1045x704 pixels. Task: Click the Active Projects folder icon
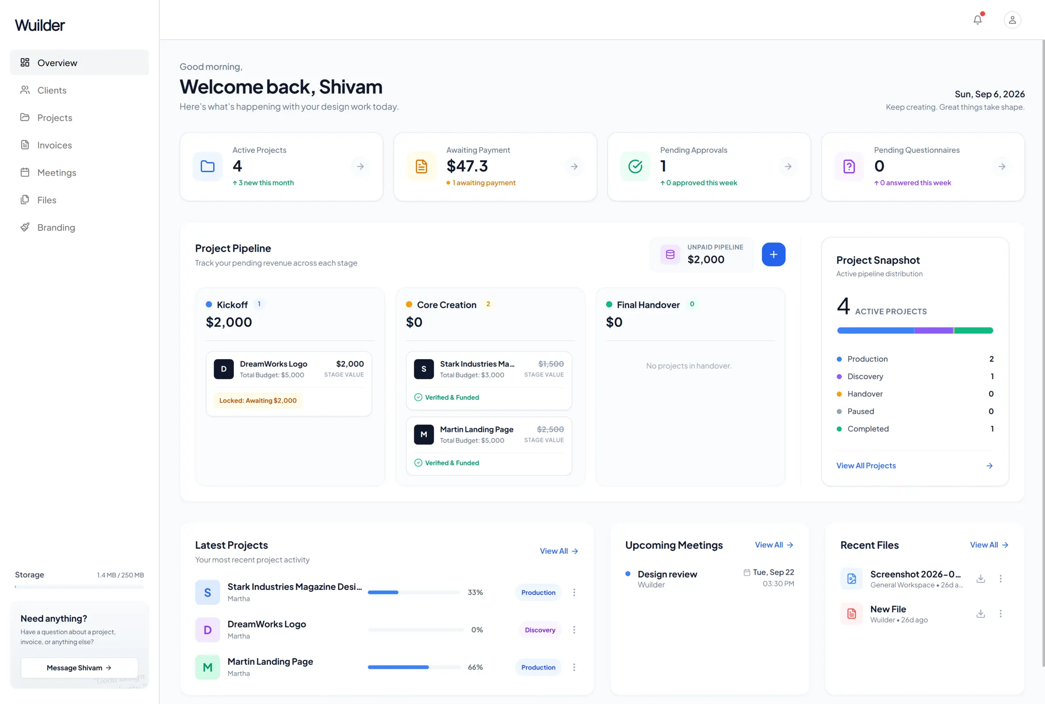click(x=207, y=167)
